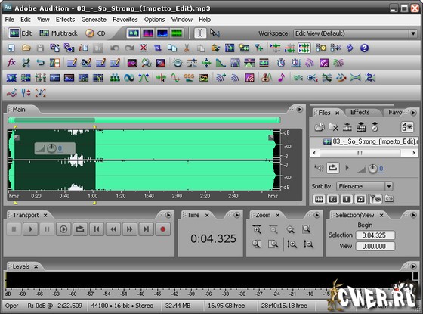Open the Workspace dropdown
423x314 pixels.
coord(354,33)
